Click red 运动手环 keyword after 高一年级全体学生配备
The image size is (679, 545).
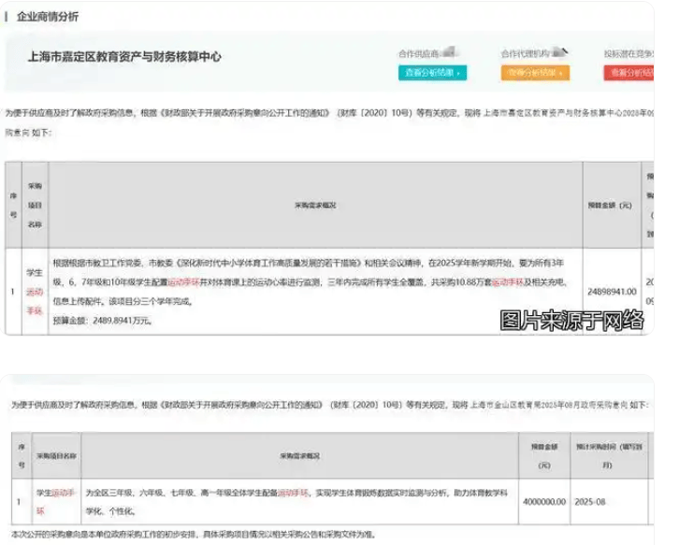[293, 493]
